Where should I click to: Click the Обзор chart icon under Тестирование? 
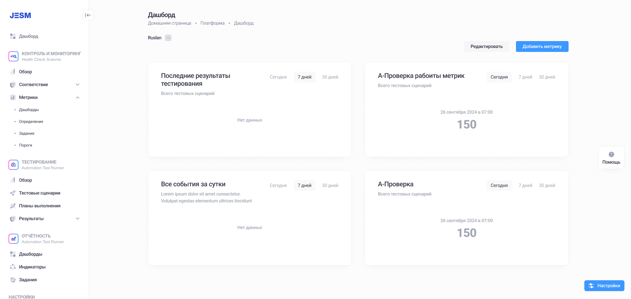pyautogui.click(x=13, y=180)
